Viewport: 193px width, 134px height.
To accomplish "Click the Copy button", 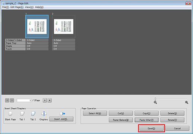I will pyautogui.click(x=146, y=113).
